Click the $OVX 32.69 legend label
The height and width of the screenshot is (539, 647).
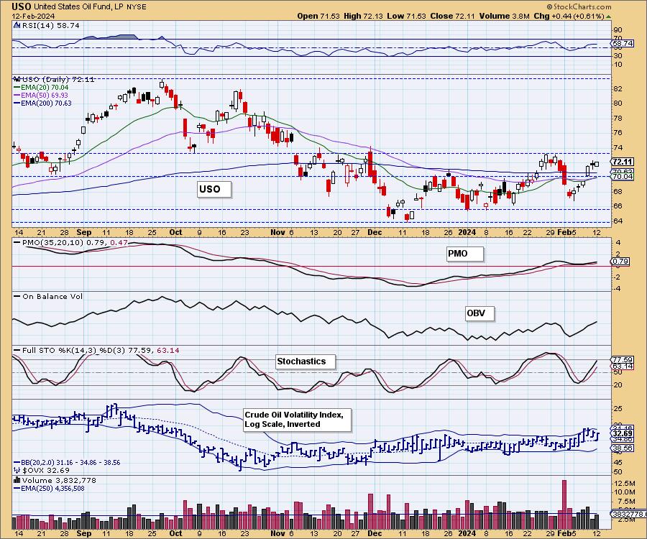pyautogui.click(x=46, y=470)
